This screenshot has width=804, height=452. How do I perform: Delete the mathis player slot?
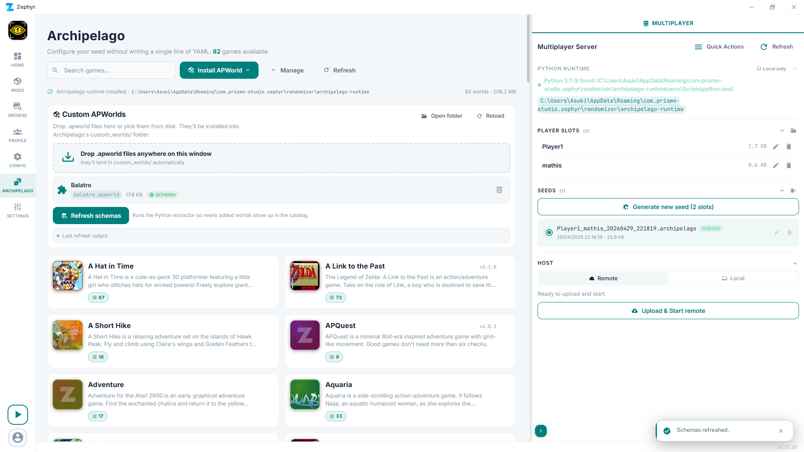(788, 165)
